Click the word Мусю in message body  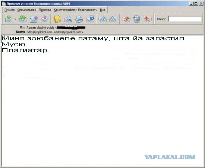[15, 44]
